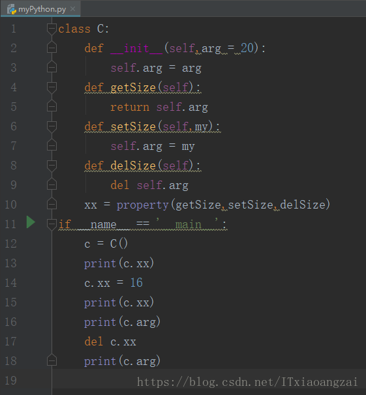Click fold end marker on line 3
Viewport: 366px width, 395px height.
coord(52,66)
